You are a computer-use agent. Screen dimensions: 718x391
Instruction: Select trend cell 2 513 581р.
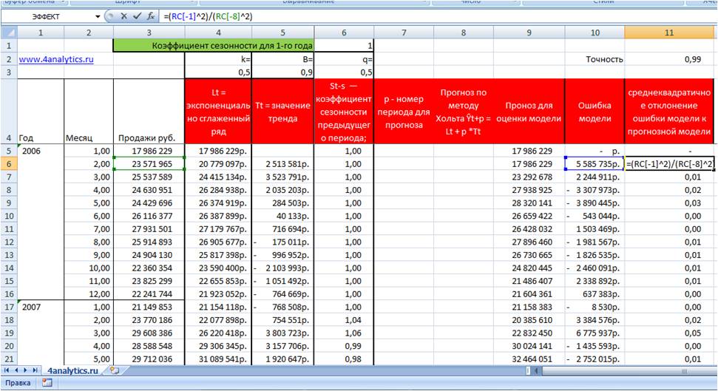click(x=283, y=163)
